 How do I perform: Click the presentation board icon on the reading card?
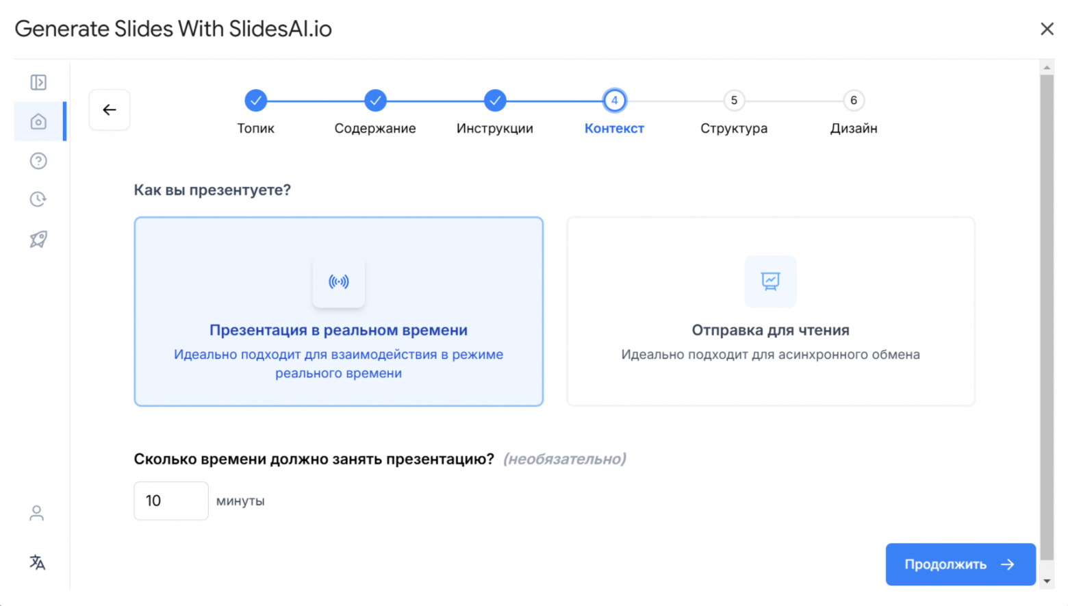[770, 281]
